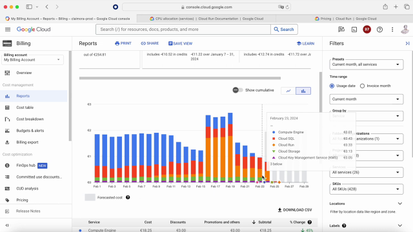Switch chart to line view
This screenshot has width=413, height=232.
(288, 91)
